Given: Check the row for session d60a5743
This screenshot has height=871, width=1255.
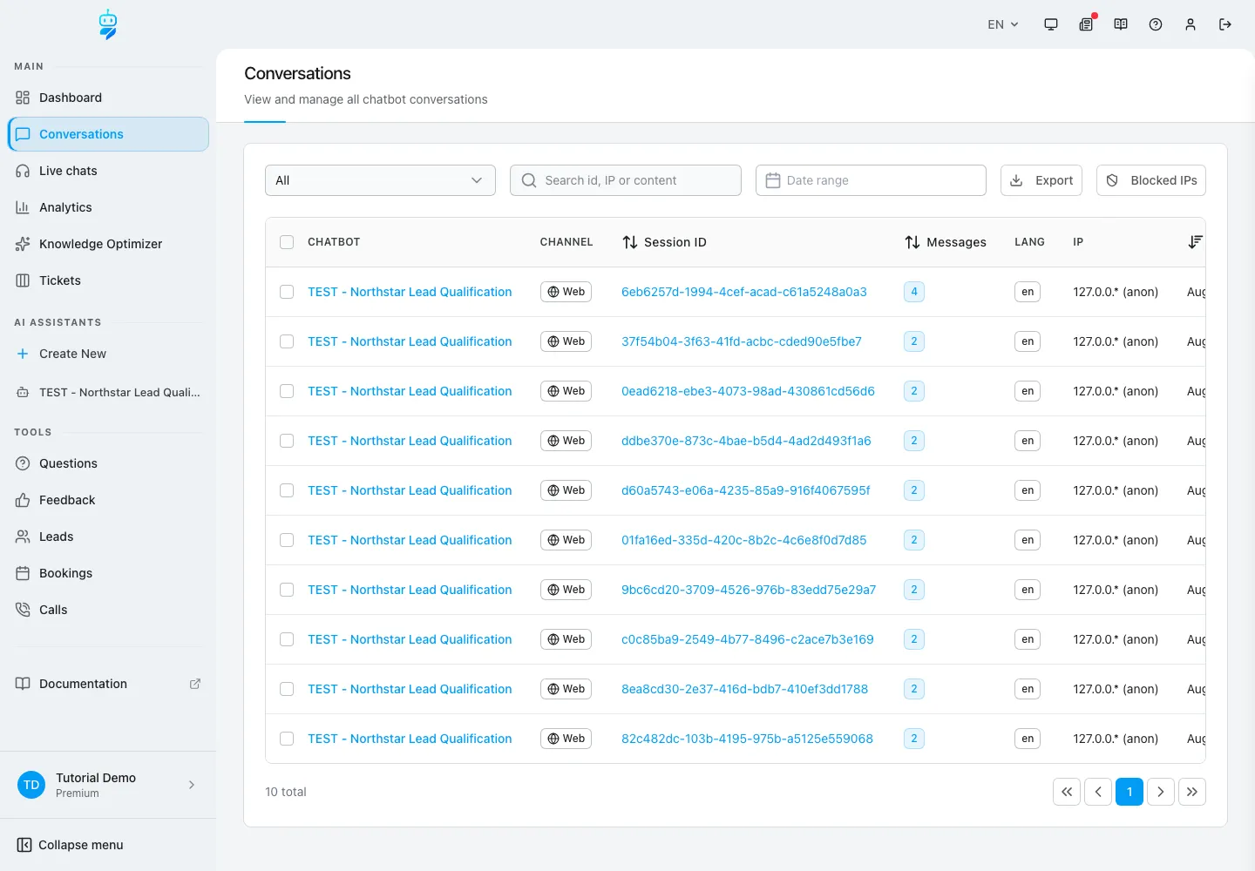Looking at the screenshot, I should [287, 490].
